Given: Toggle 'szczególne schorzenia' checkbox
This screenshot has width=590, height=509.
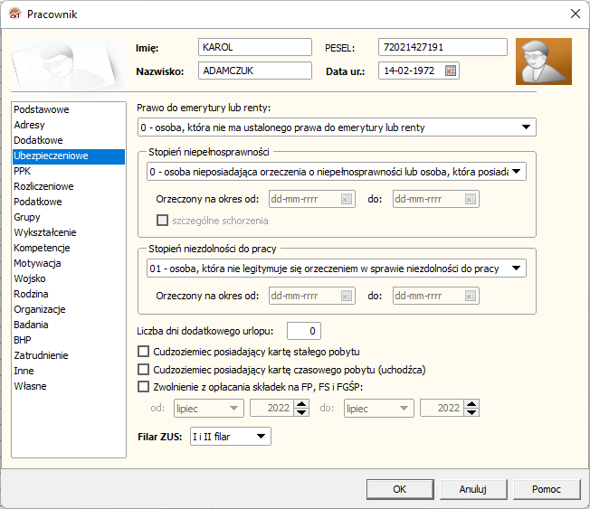Looking at the screenshot, I should [162, 221].
